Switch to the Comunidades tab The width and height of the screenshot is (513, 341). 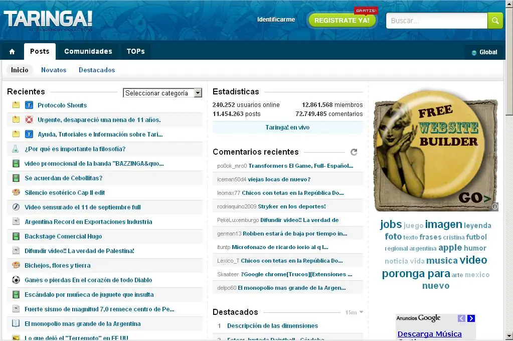click(88, 51)
